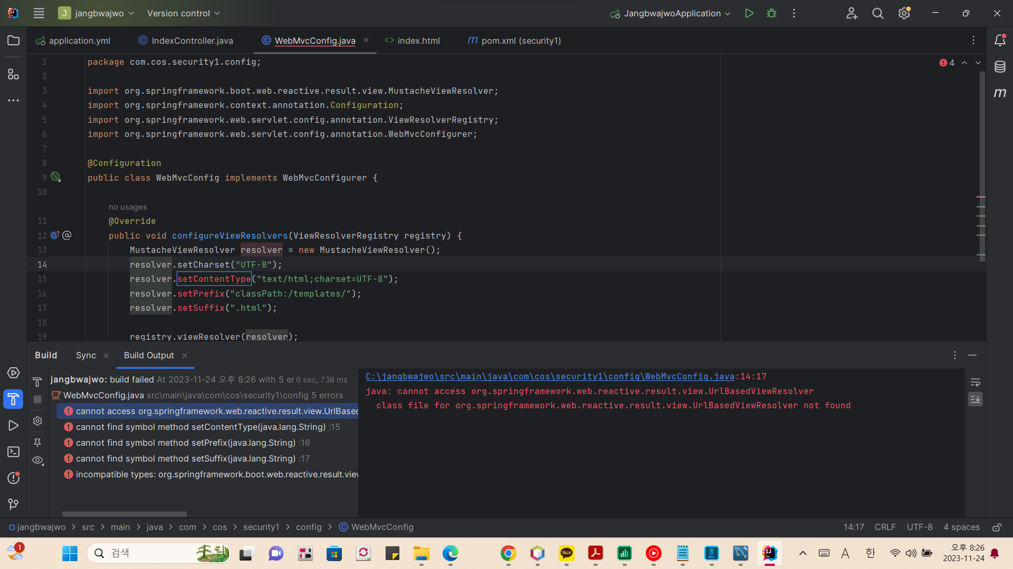Show hidden system tray icons
Viewport: 1013px width, 569px height.
(802, 553)
